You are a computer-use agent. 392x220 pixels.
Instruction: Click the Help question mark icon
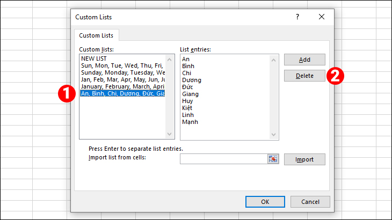[x=297, y=17]
